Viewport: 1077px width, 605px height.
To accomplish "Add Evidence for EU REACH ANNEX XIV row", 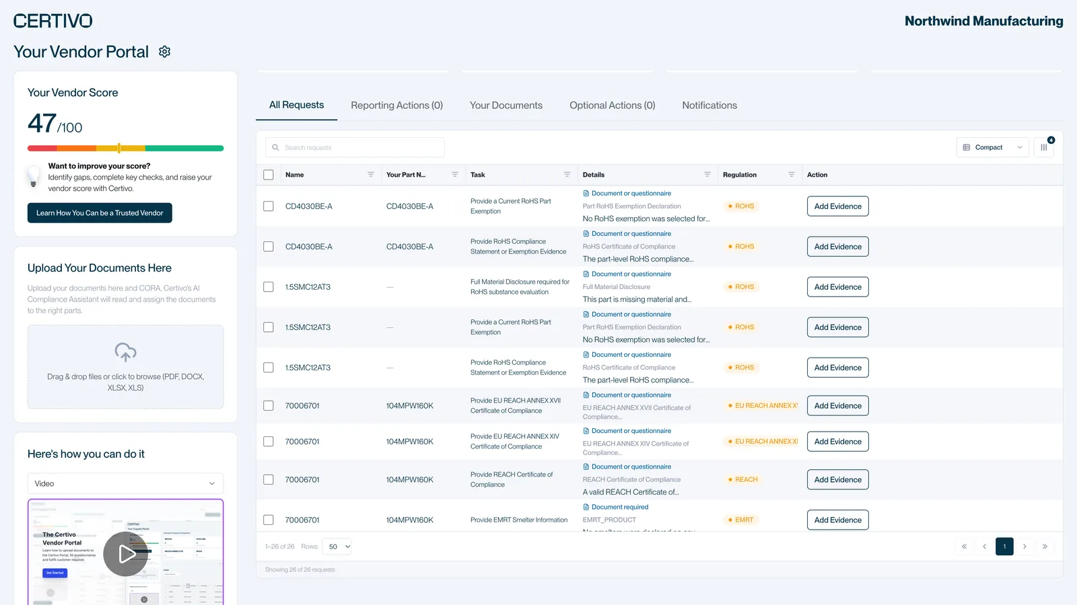I will tap(838, 442).
